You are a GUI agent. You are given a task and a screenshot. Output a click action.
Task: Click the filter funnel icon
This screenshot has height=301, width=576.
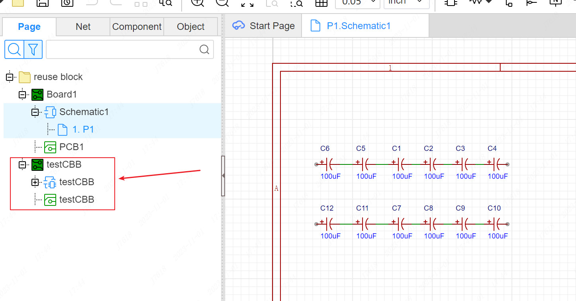[x=33, y=49]
